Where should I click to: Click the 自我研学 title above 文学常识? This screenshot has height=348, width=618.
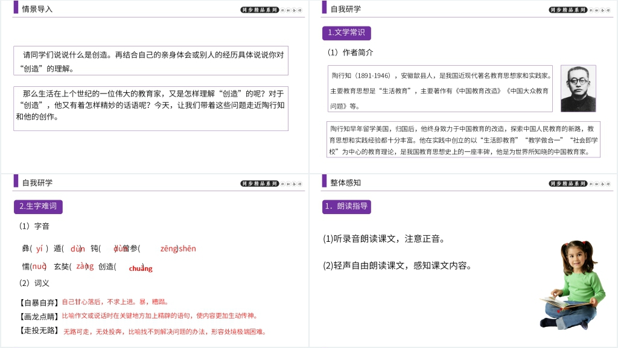point(345,9)
